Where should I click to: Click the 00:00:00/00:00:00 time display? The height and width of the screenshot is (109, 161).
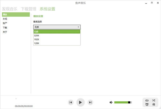[24, 106]
